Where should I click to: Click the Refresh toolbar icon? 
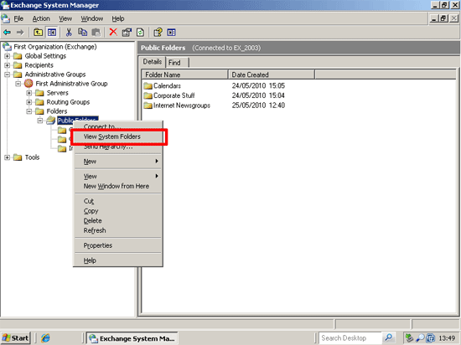tap(141, 33)
